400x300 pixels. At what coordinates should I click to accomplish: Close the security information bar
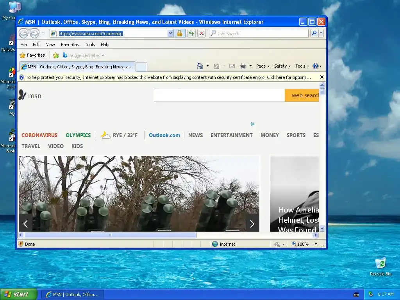coord(322,77)
